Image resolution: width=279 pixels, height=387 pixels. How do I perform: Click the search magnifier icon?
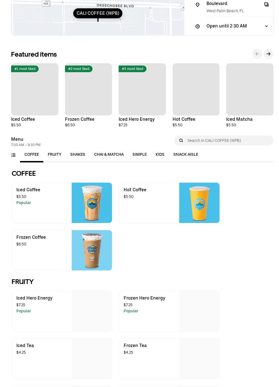(x=181, y=140)
